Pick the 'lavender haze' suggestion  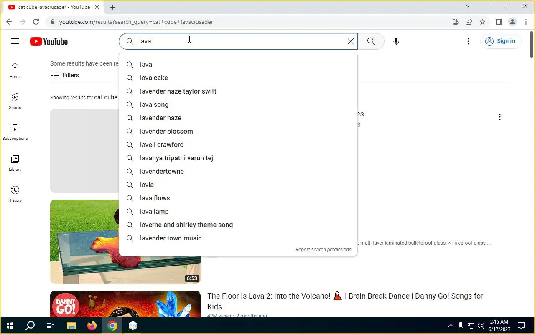coord(238,118)
